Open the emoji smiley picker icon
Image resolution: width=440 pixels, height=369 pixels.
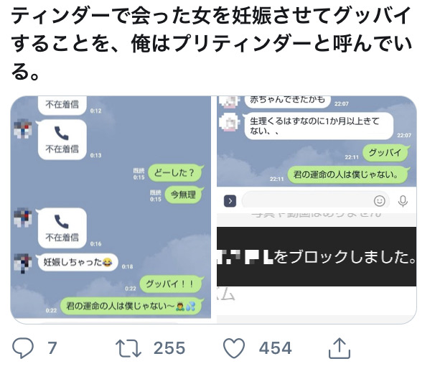pyautogui.click(x=380, y=200)
